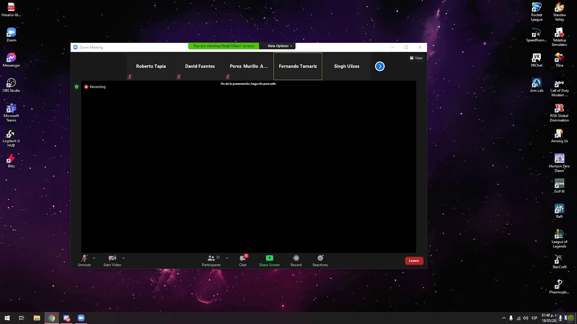Start recording with the Record button

coord(296,261)
